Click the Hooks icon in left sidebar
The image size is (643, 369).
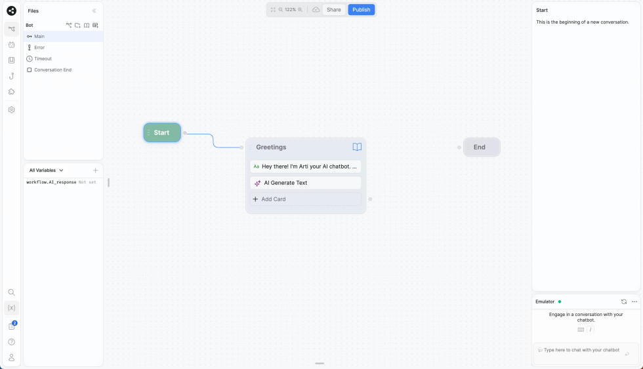[11, 76]
